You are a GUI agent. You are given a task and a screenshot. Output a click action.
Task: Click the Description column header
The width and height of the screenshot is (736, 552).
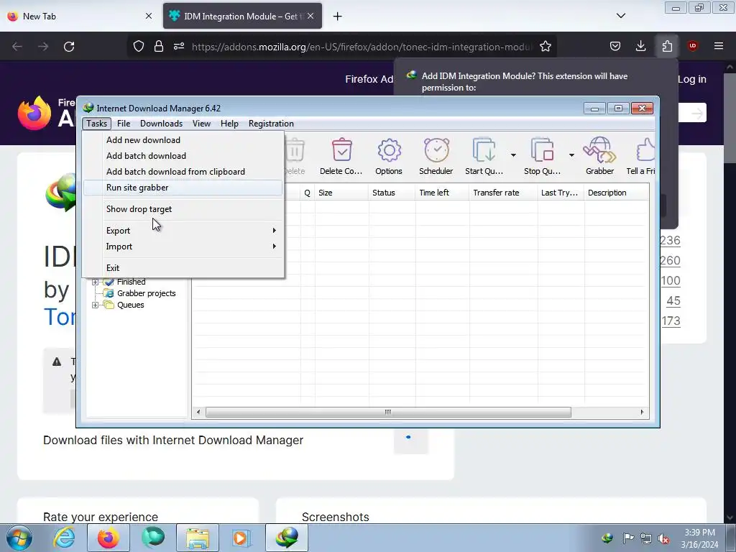tap(616, 193)
